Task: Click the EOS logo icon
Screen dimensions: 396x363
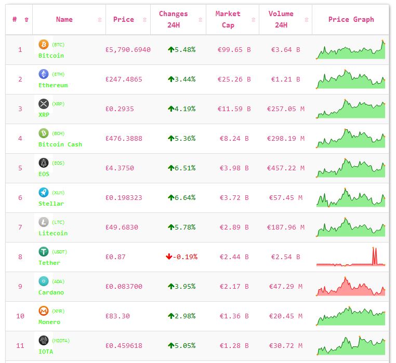Action: (44, 163)
